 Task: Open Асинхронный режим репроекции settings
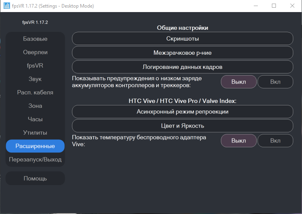(x=183, y=111)
